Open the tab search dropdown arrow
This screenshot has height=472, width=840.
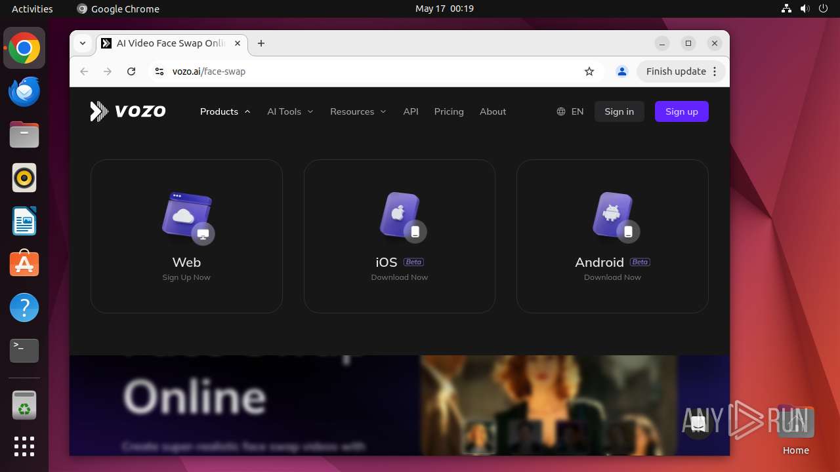83,43
